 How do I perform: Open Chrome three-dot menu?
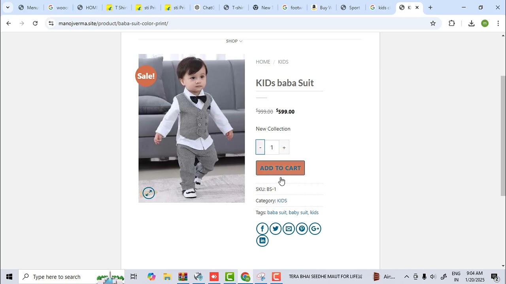tap(498, 23)
